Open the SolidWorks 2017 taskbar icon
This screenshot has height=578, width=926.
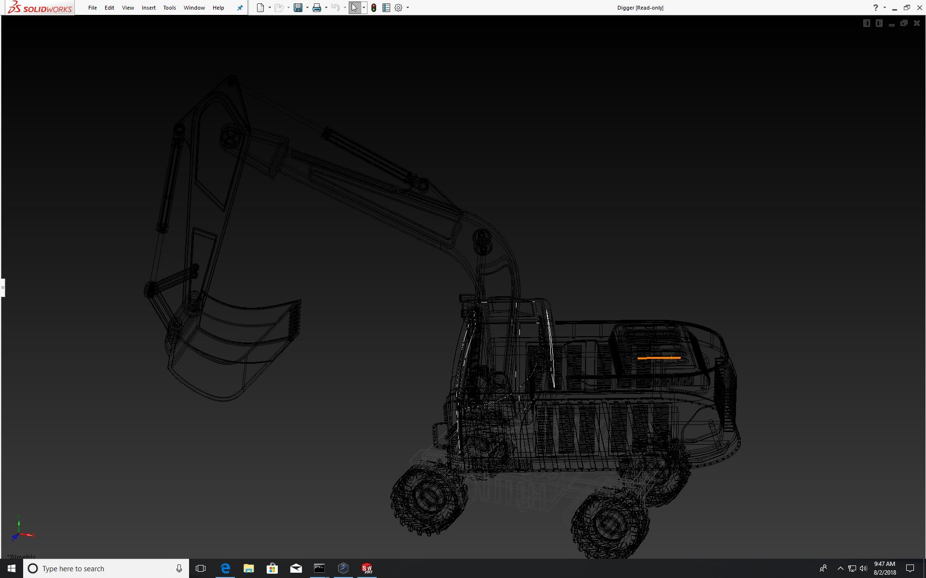367,568
